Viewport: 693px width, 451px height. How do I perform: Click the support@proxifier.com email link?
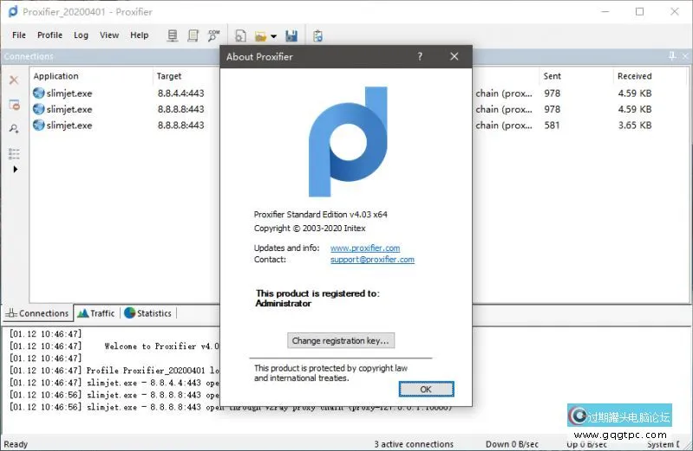pyautogui.click(x=372, y=260)
